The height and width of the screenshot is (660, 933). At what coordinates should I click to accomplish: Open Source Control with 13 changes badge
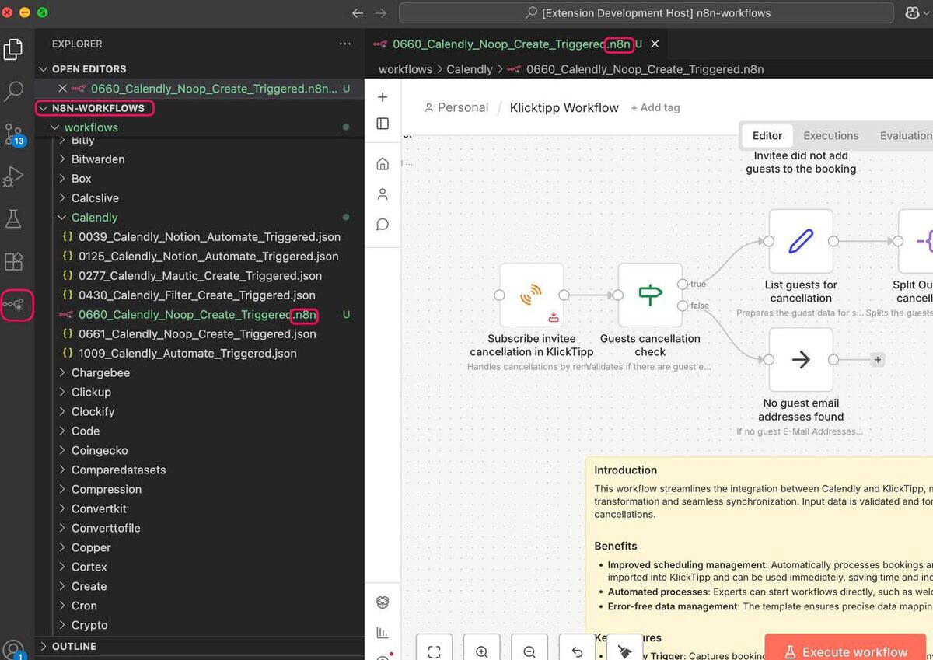13,134
